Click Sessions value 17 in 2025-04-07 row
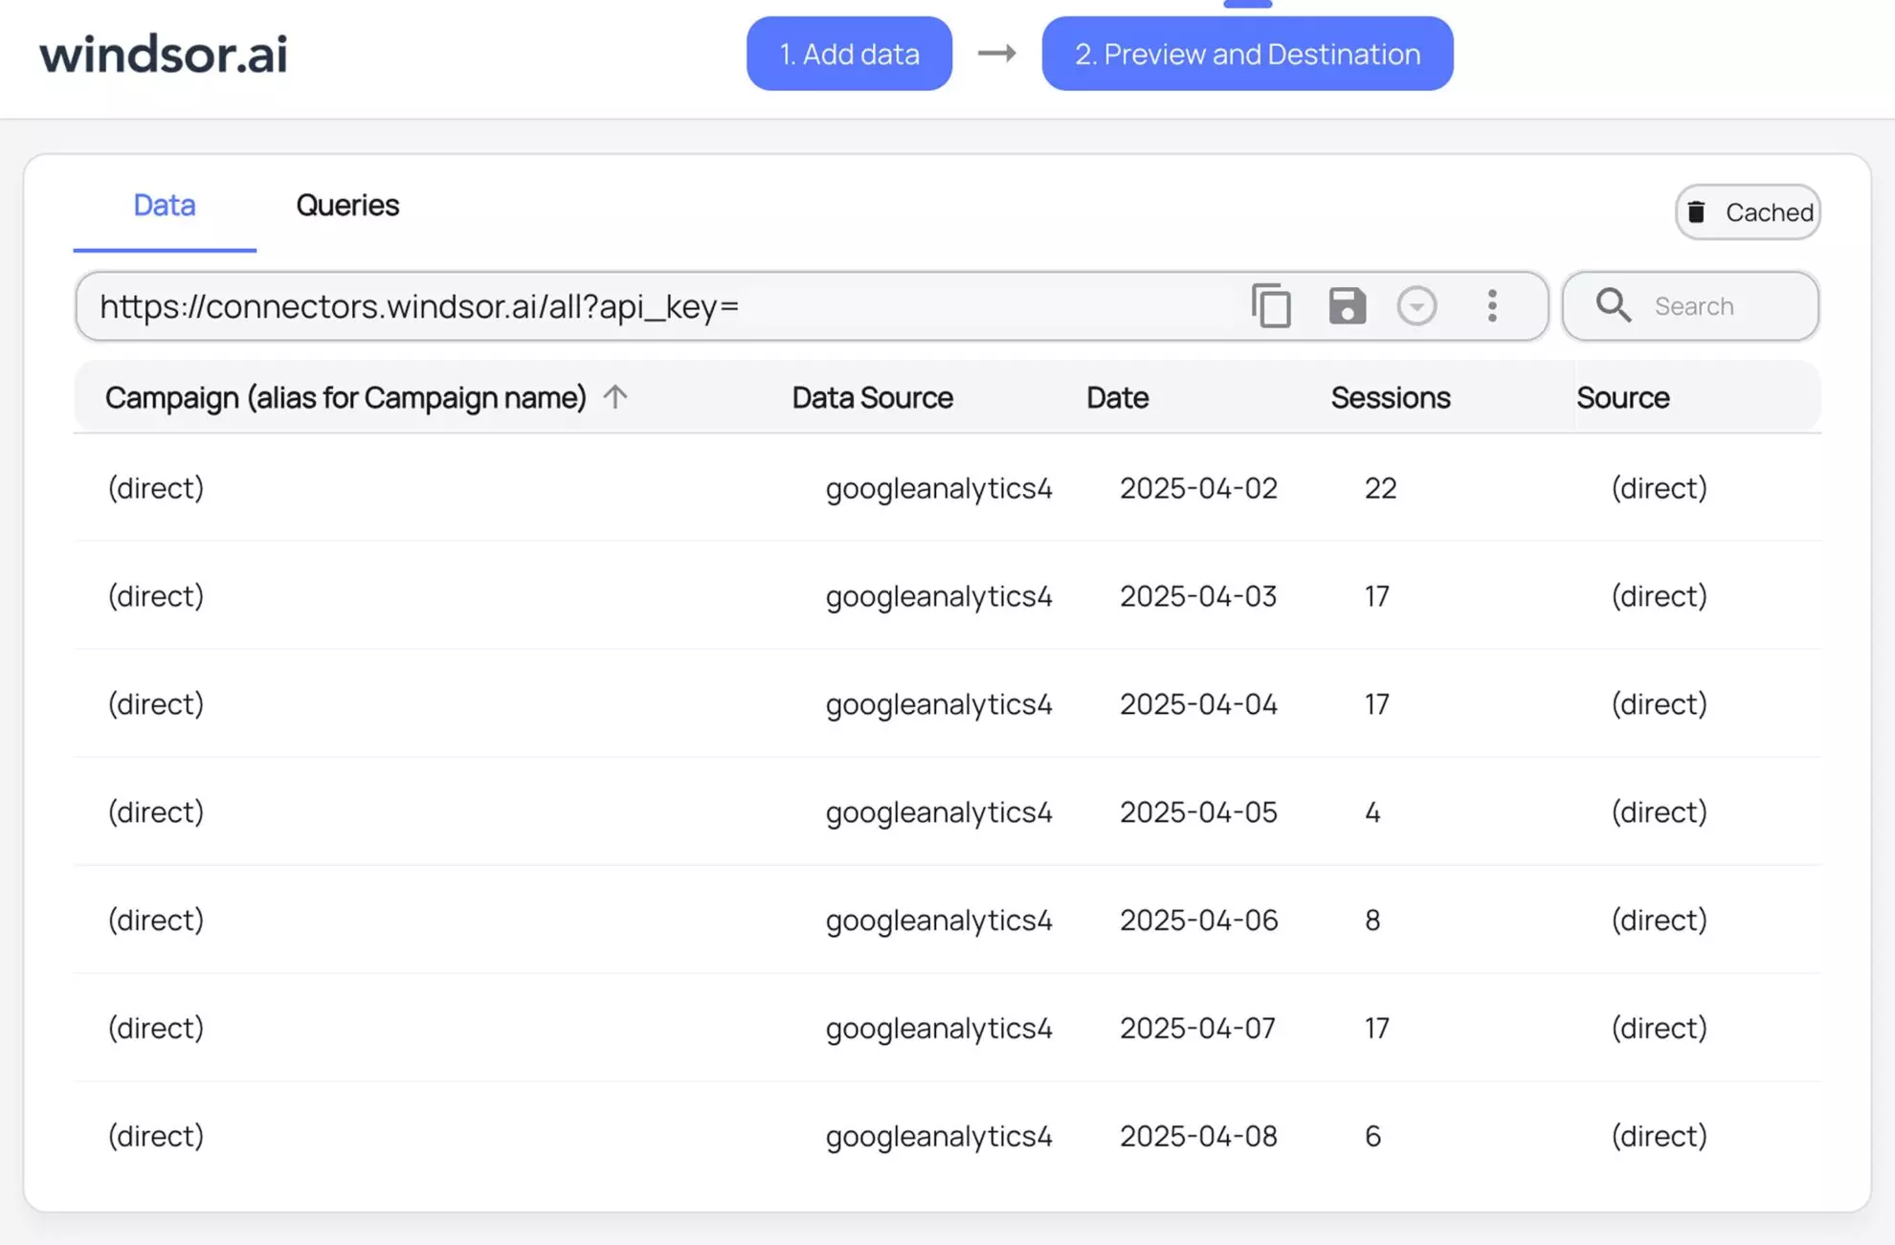Viewport: 1895px width, 1245px height. pos(1376,1029)
